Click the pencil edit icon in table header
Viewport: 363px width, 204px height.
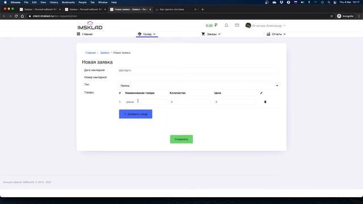261,93
